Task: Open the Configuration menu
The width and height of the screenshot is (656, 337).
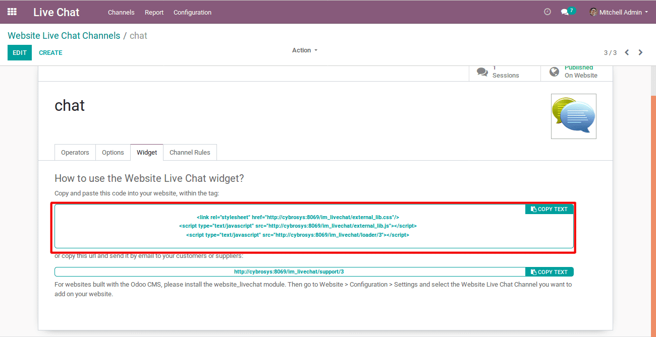Action: pyautogui.click(x=192, y=12)
